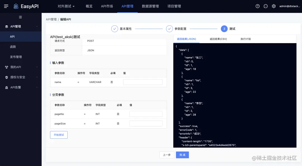Expand the 我的API sidebar group

click(37, 67)
